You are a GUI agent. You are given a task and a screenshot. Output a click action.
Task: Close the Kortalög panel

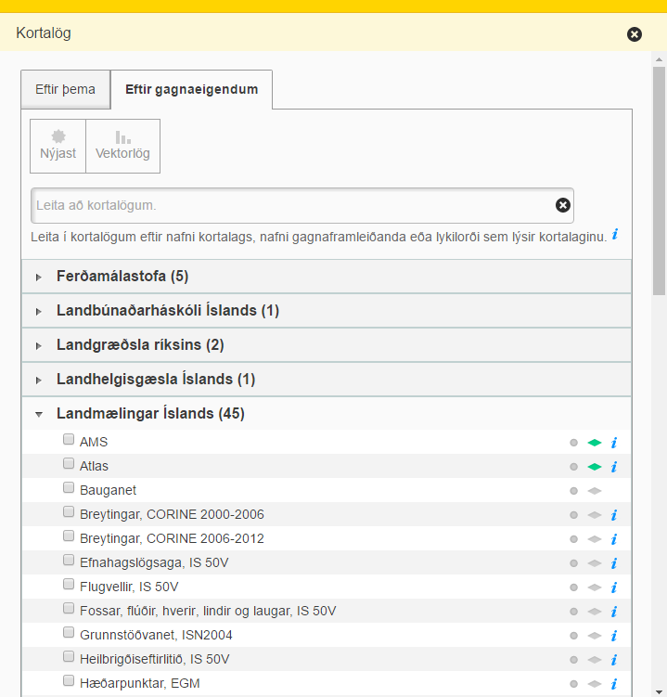(x=635, y=34)
